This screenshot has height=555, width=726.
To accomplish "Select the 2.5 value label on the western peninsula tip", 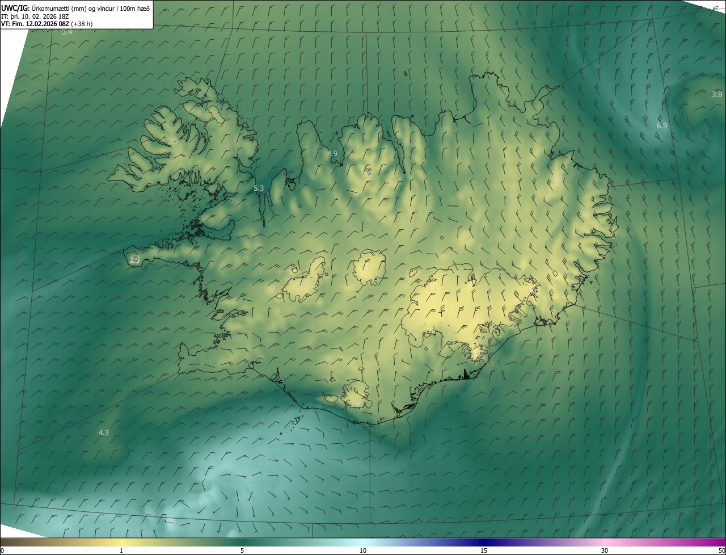I will [134, 260].
